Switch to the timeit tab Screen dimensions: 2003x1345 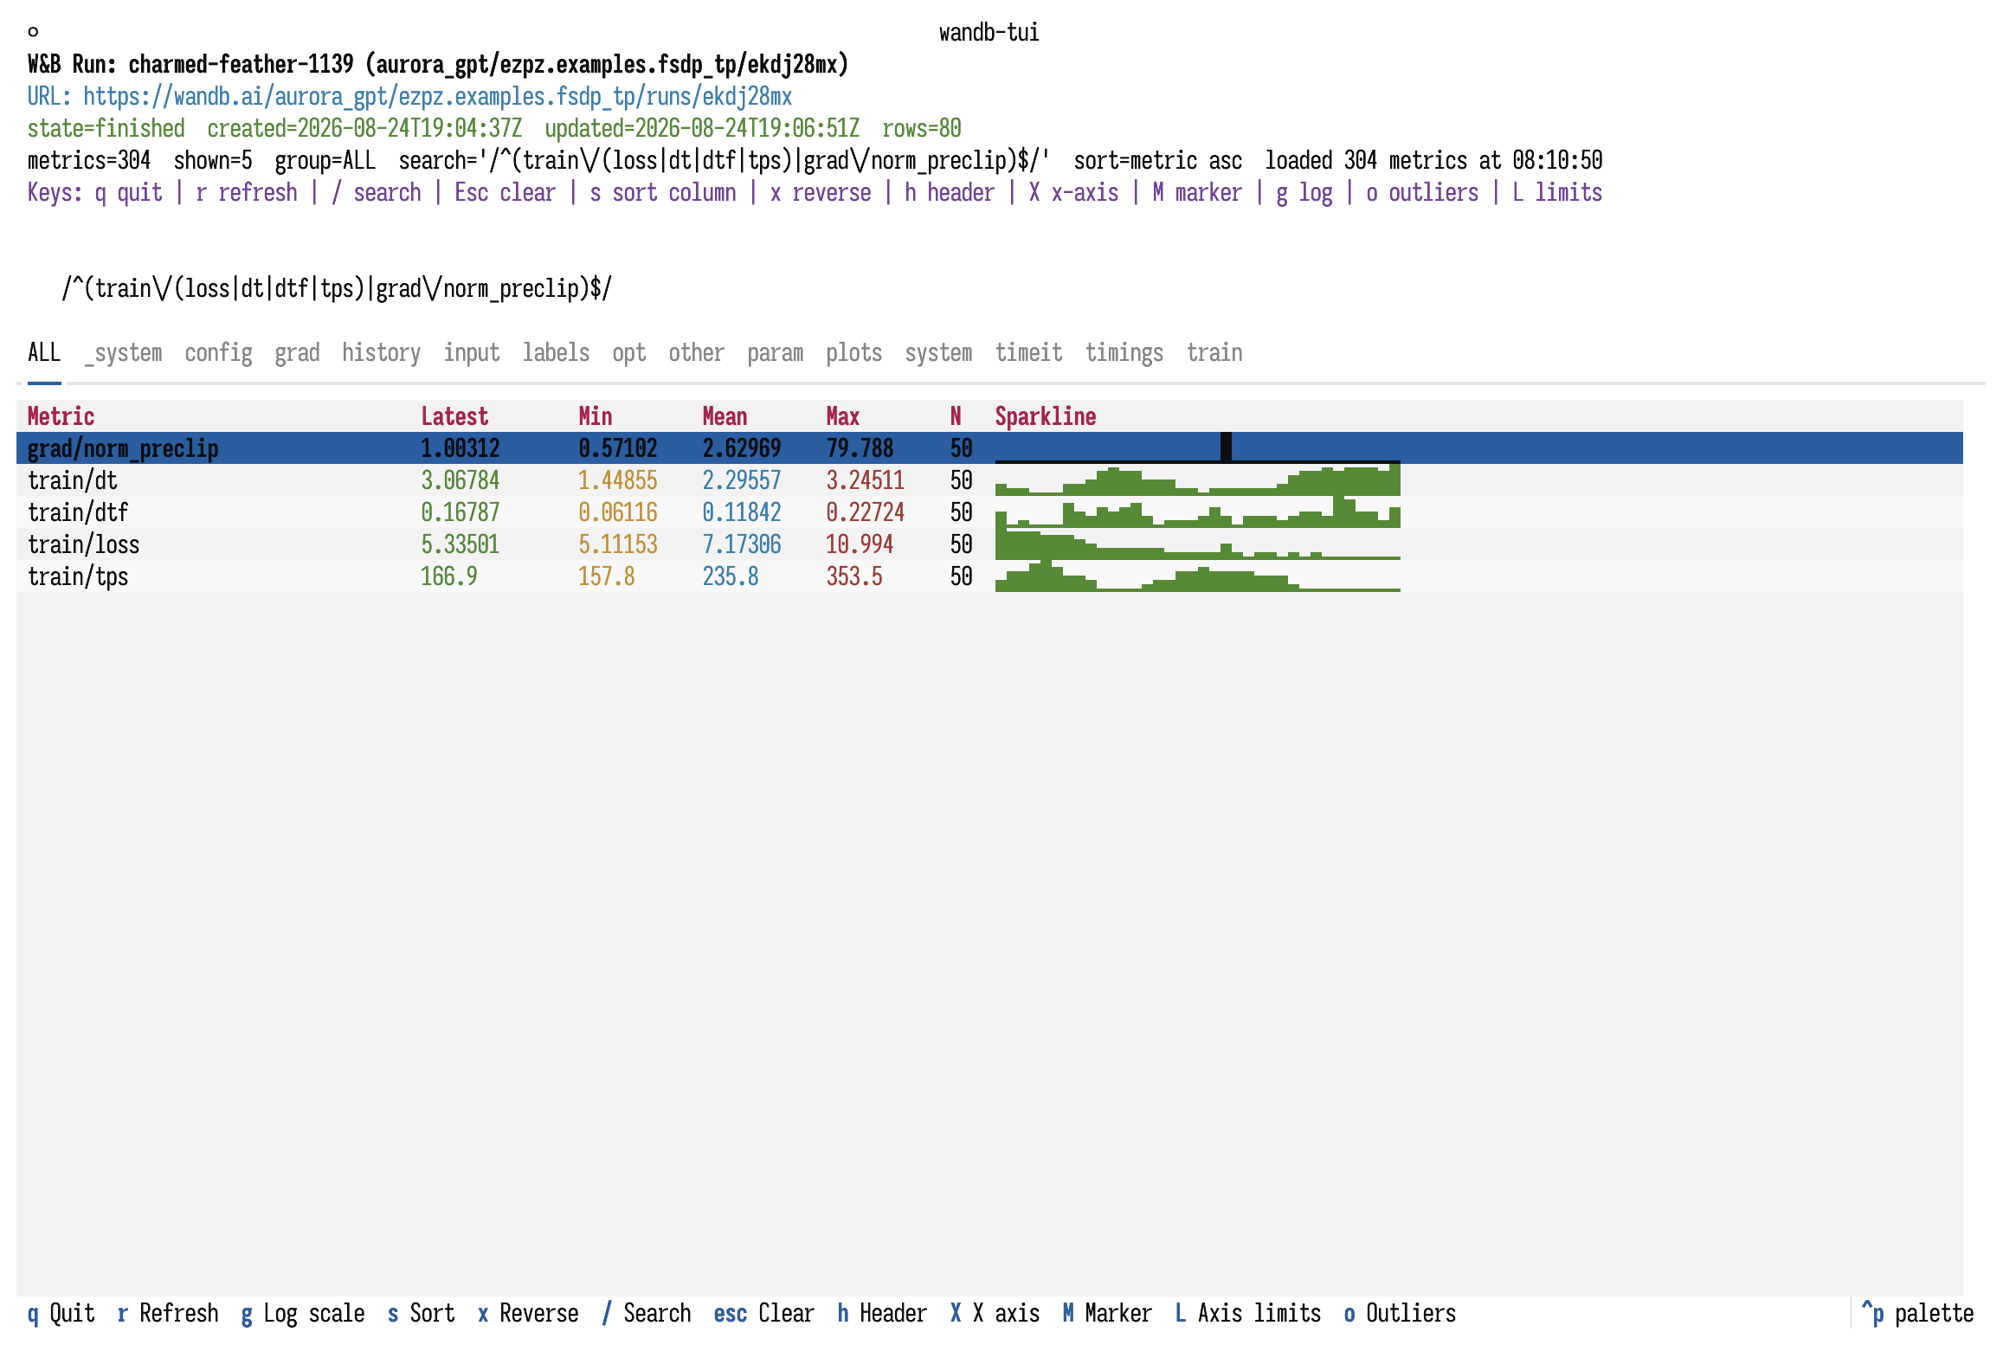pyautogui.click(x=1028, y=352)
